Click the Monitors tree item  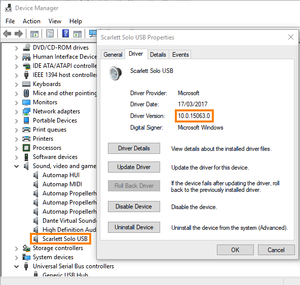click(45, 102)
